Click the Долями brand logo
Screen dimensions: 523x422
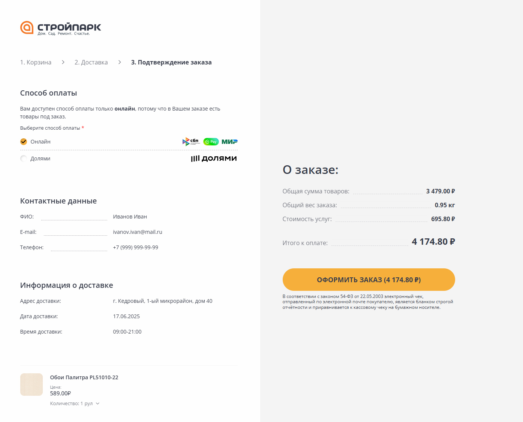(214, 159)
